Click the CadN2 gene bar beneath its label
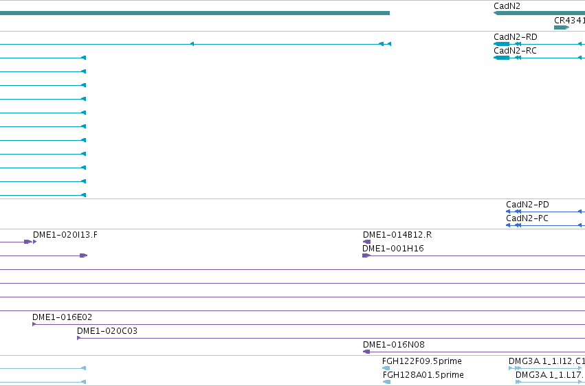 pos(539,13)
